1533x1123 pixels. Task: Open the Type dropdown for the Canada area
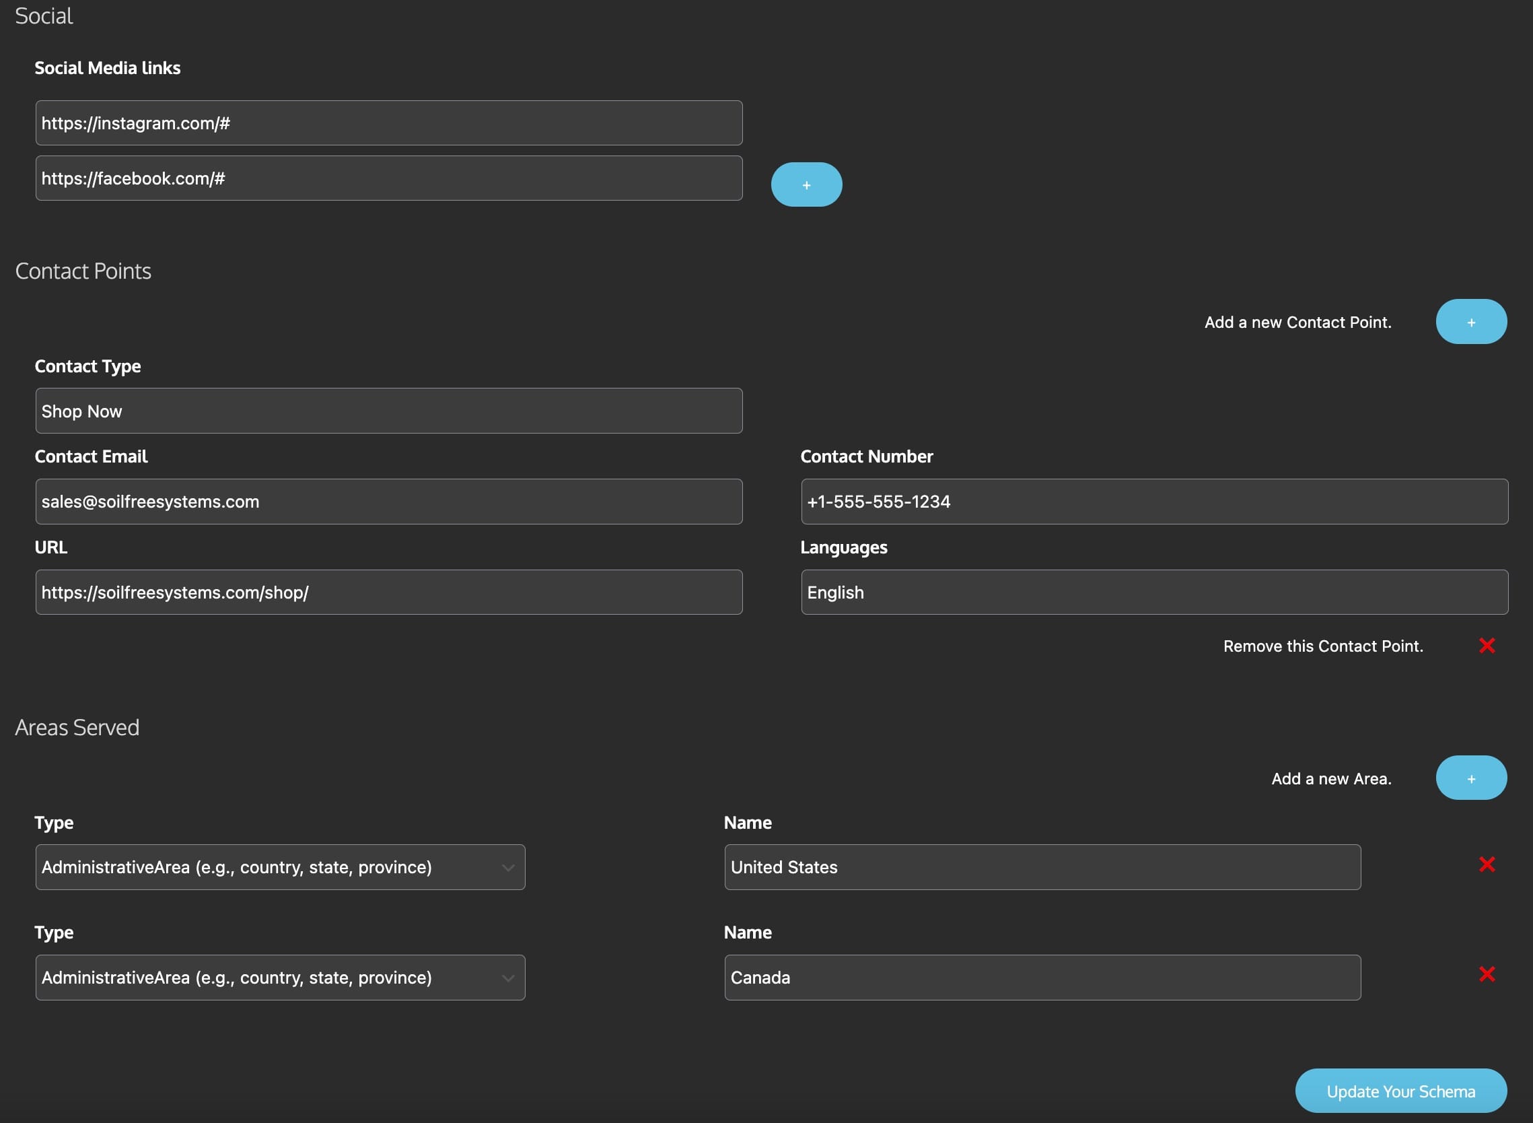280,977
